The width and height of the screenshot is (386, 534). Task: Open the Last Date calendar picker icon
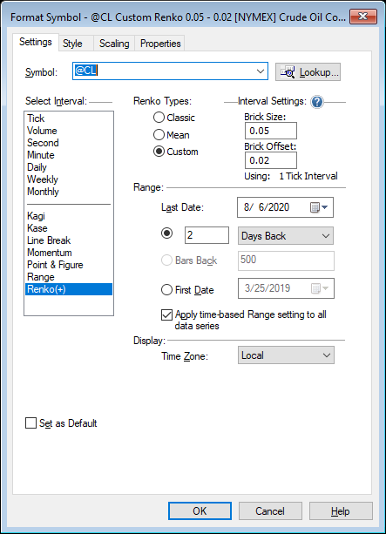pyautogui.click(x=319, y=207)
